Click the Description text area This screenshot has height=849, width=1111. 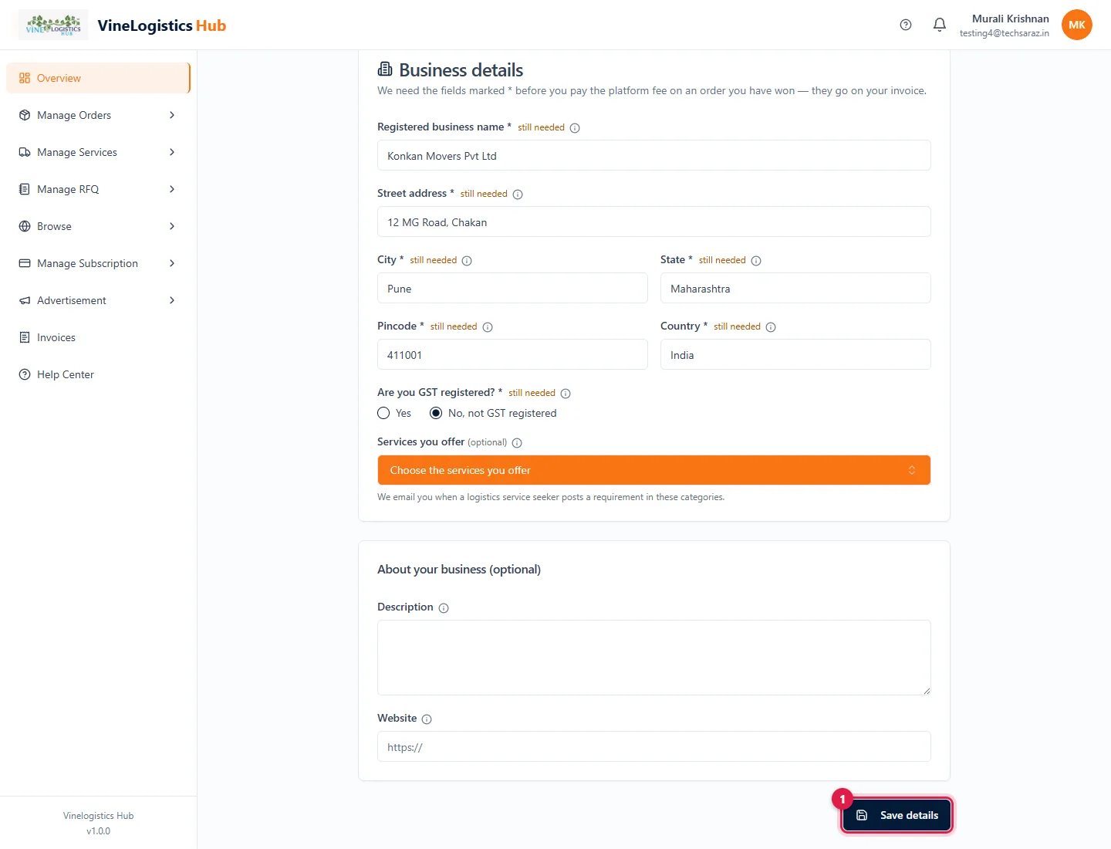point(654,658)
